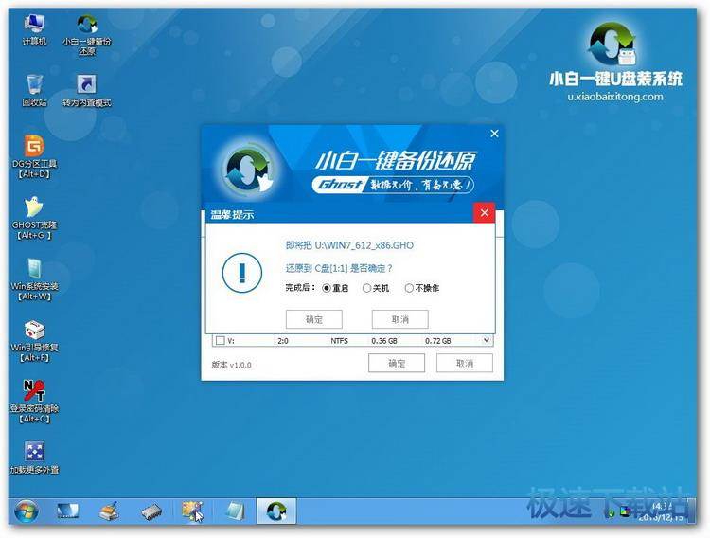
Task: Select the 关机 radio option
Action: pyautogui.click(x=376, y=288)
